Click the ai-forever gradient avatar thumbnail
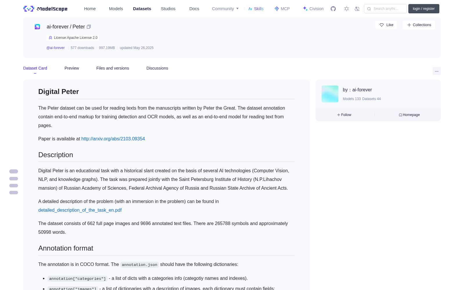The height and width of the screenshot is (290, 464). [330, 94]
